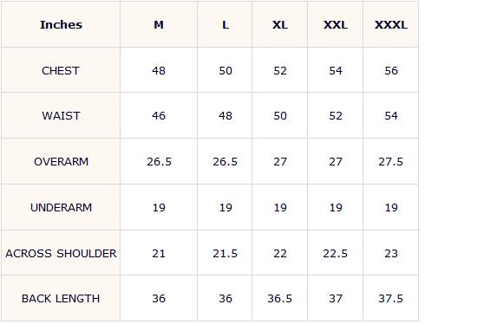Viewport: 477px width, 324px height.
Task: Click chest value 56 for XXXL
Action: (x=391, y=70)
